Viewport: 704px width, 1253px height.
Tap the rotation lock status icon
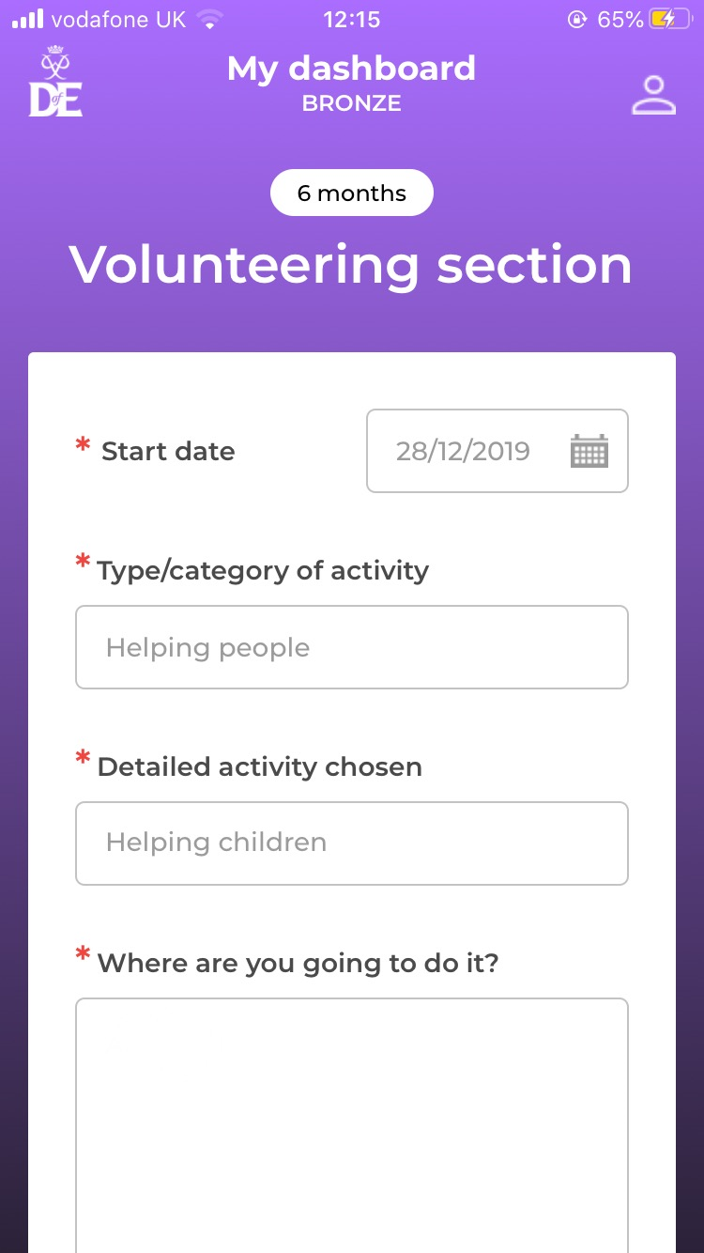pos(576,20)
